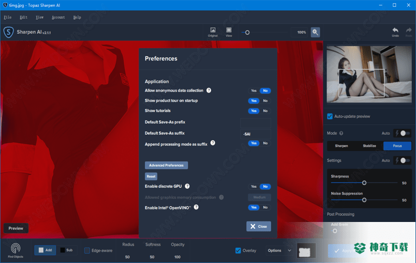
Task: Check the Edge-aware checkbox
Action: coord(87,250)
